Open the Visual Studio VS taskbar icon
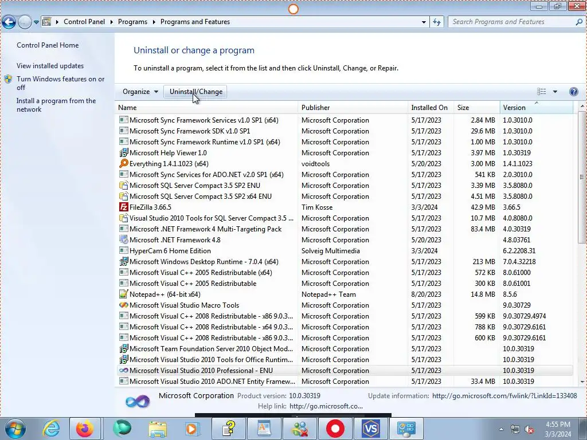 pos(370,429)
